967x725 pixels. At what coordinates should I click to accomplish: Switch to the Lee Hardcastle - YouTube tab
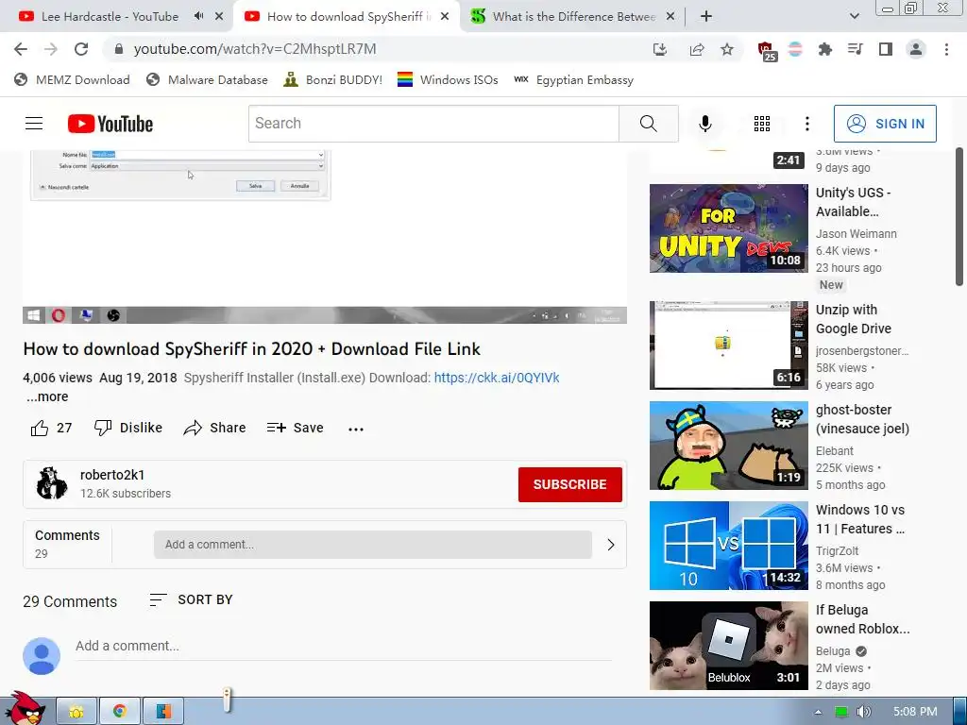coord(110,17)
